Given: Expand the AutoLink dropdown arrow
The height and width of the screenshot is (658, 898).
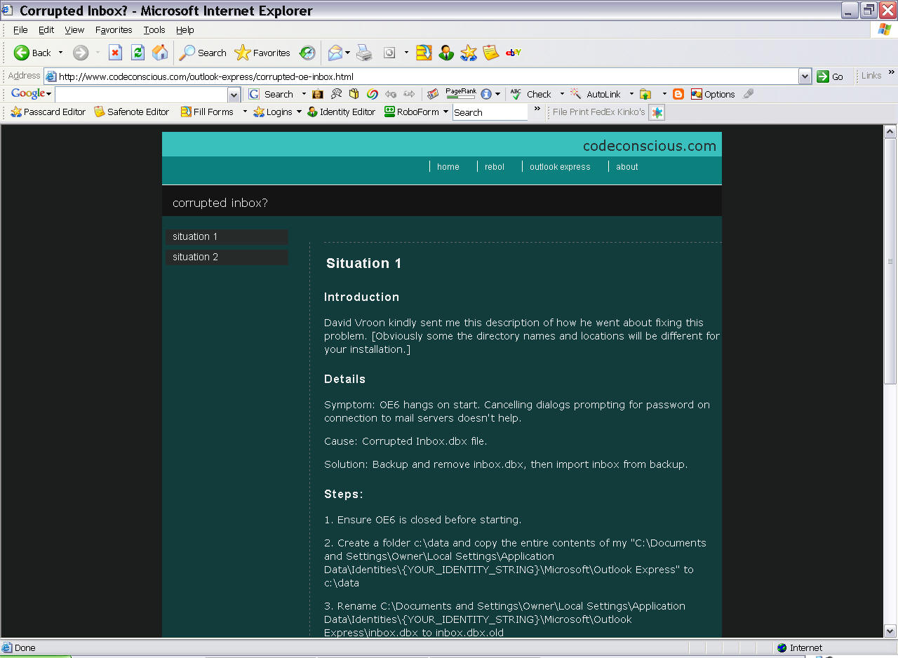Looking at the screenshot, I should point(631,94).
